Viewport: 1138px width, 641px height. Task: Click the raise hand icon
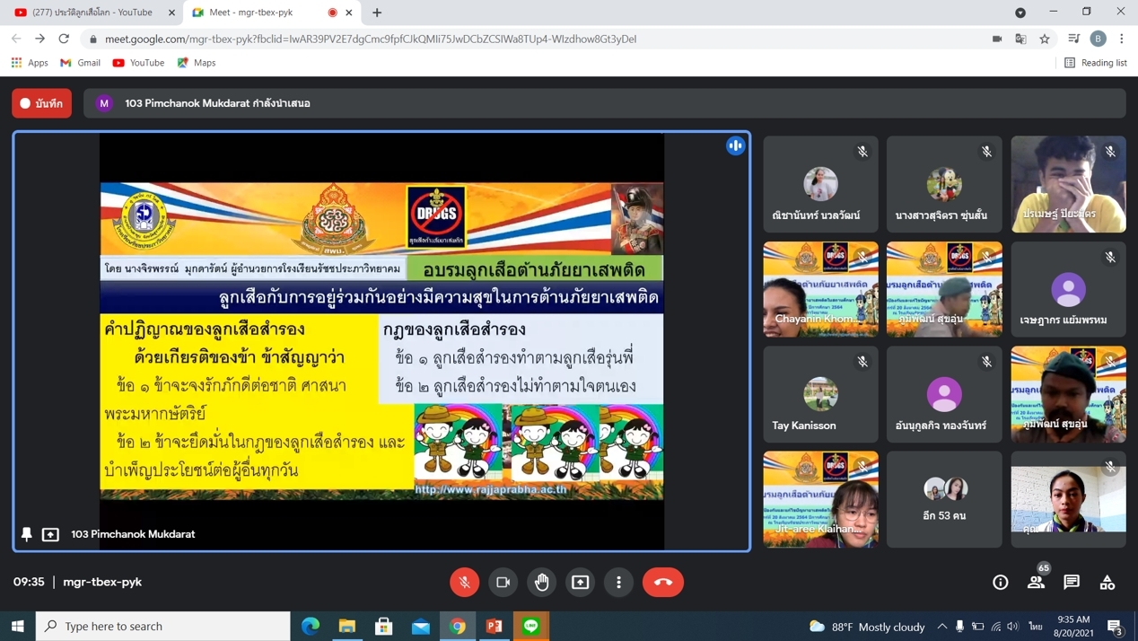(x=541, y=582)
